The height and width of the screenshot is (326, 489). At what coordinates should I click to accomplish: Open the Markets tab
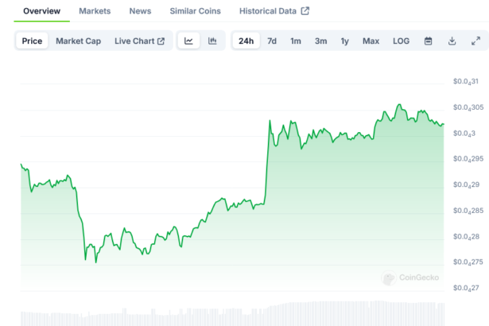click(95, 11)
